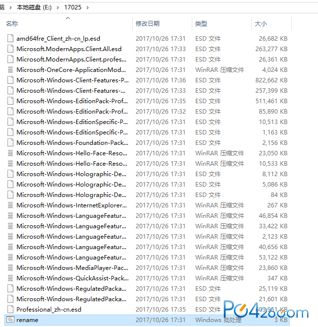Click Windows 批处理 type of rename
Viewport: 318px width, 327px height.
click(x=219, y=320)
